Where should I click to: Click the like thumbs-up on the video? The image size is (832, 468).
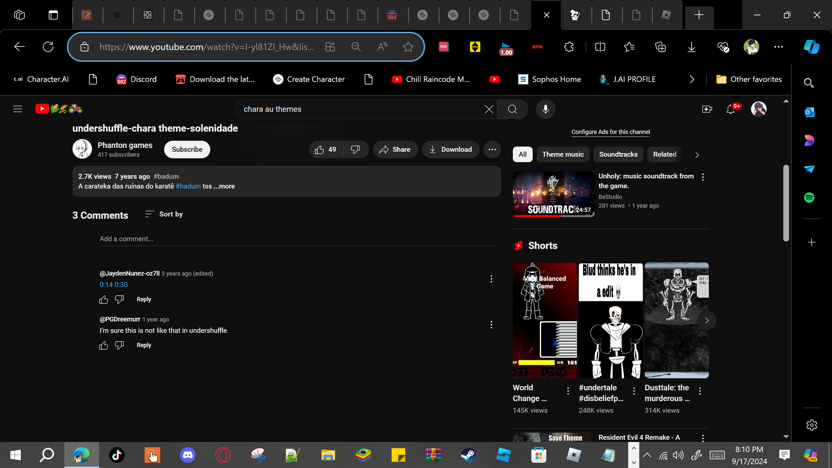tap(319, 149)
